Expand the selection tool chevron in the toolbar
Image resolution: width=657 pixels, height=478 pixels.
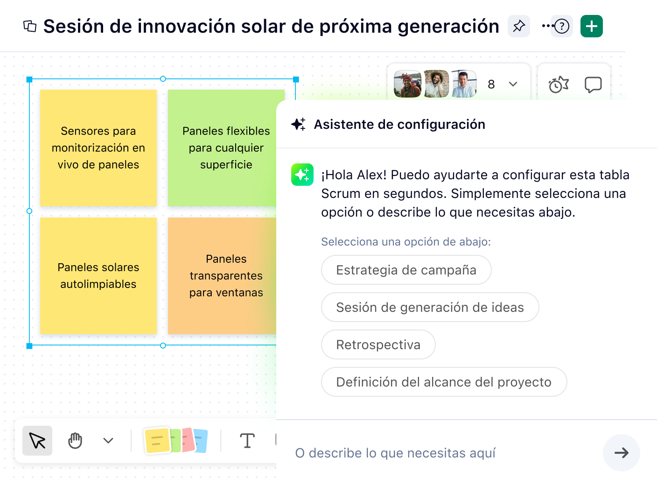(x=108, y=441)
